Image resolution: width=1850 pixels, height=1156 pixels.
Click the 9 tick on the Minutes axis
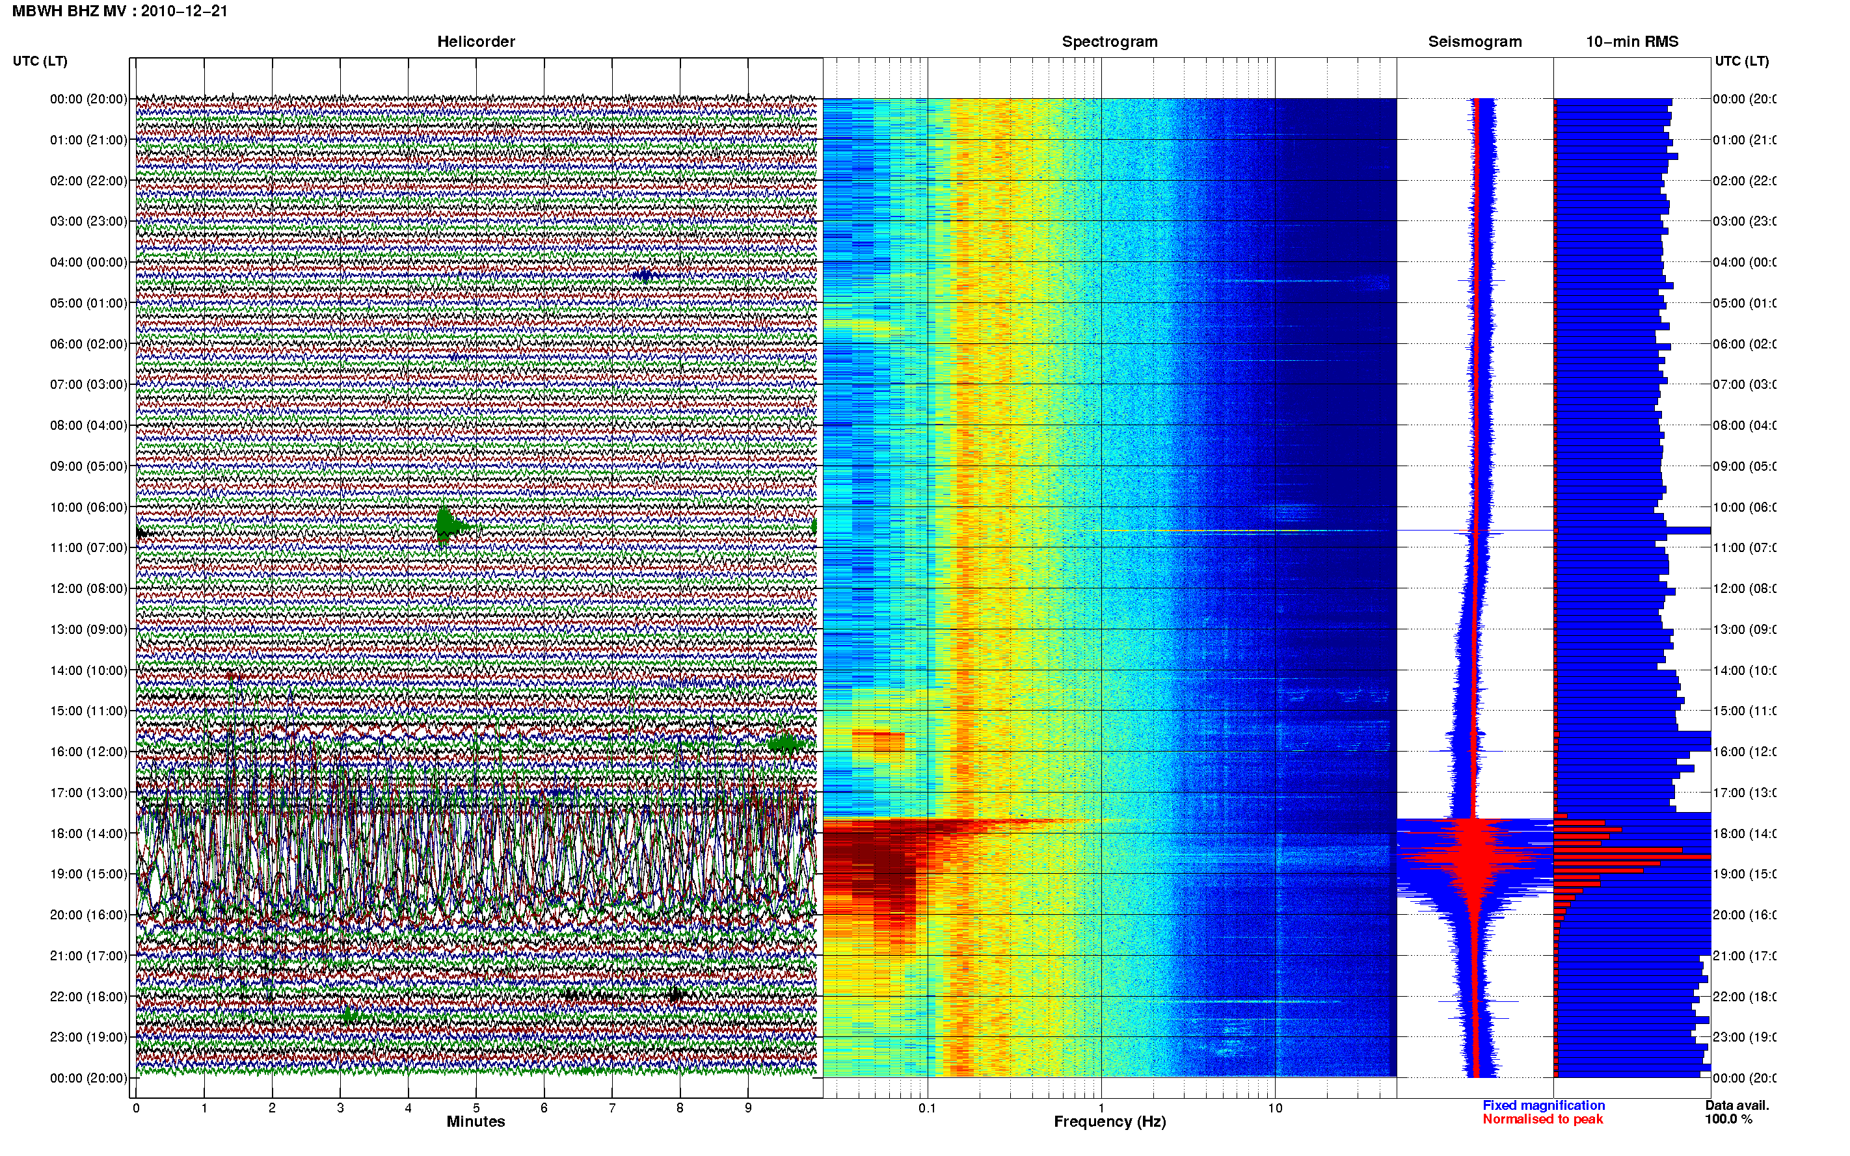point(748,1108)
